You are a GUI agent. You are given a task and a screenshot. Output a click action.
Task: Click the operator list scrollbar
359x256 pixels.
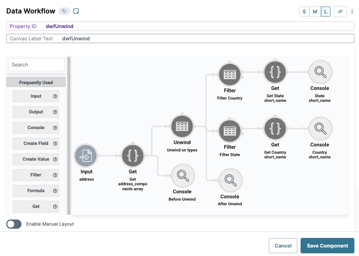(69, 135)
